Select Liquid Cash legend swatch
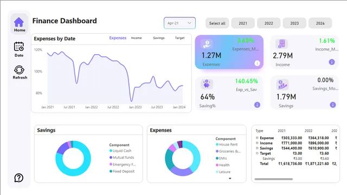 click(x=111, y=151)
